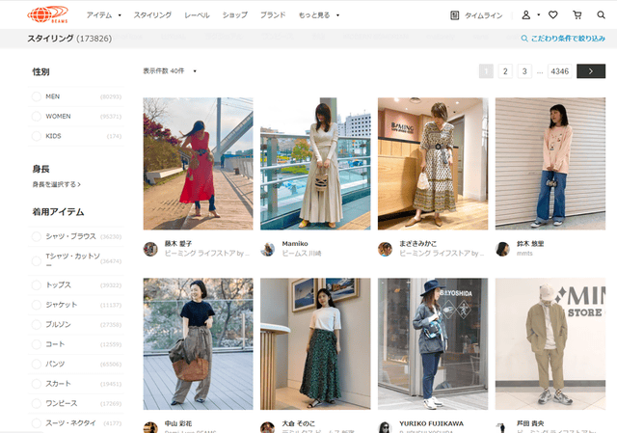Open タイムライン link
The width and height of the screenshot is (617, 433).
(484, 15)
